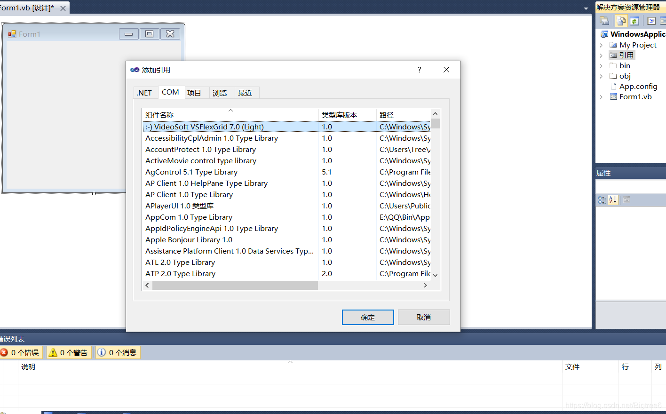Click the horizontal scrollbar thumb in component list
Viewport: 666px width, 414px height.
click(x=235, y=286)
